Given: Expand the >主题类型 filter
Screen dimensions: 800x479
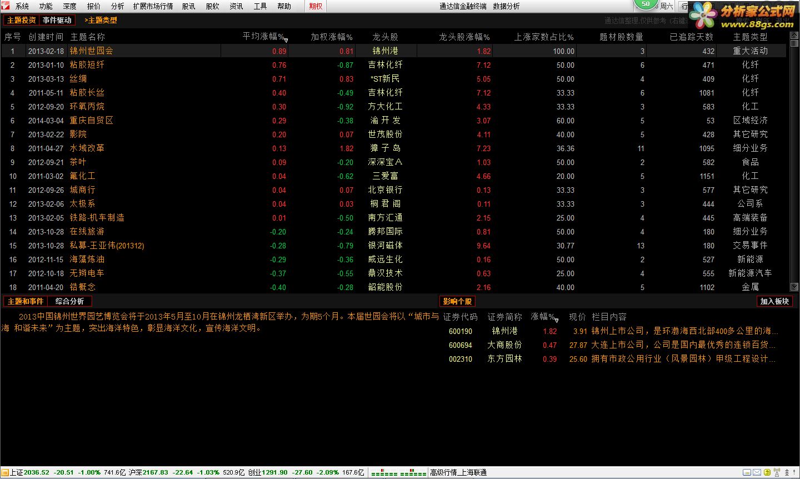Looking at the screenshot, I should click(101, 20).
